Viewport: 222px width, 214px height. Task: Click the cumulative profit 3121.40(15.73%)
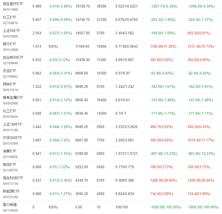click(x=201, y=46)
